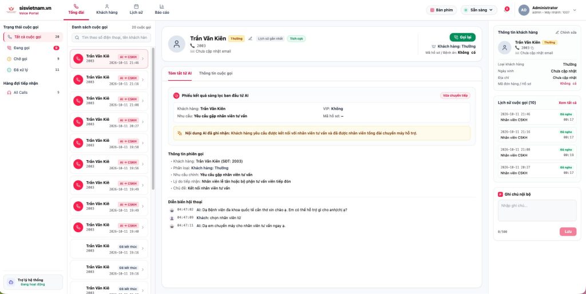Click the search magnifier icon
Screen dimensions: 586x294
(77, 37)
